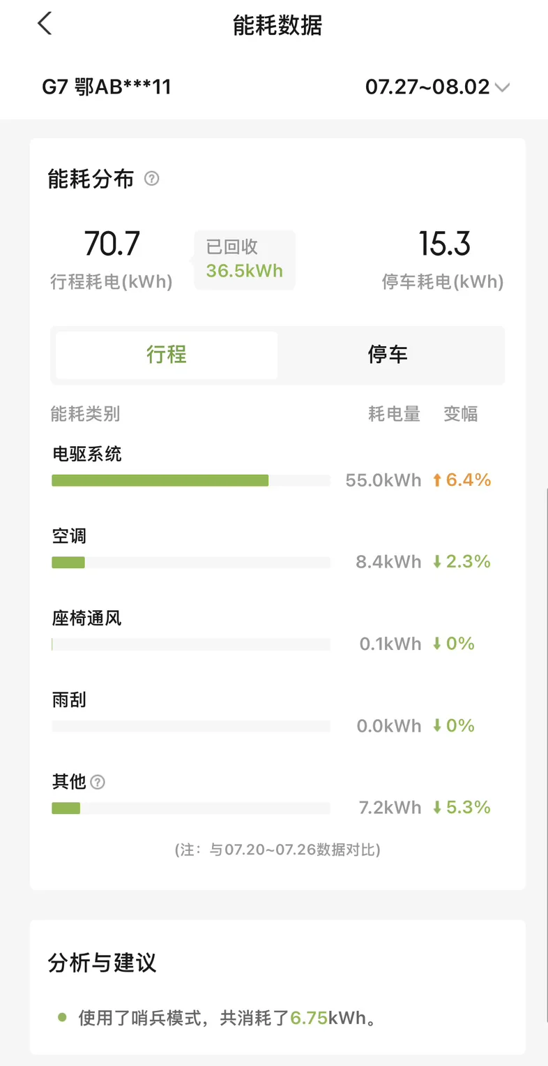Tap the 6.75kWh sentry mode value
Screen dimensions: 548x1066
pos(309,1018)
